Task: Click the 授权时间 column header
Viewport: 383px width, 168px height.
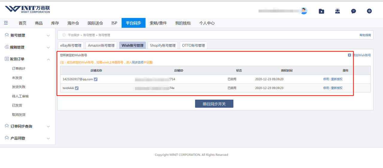Action: coord(287,71)
